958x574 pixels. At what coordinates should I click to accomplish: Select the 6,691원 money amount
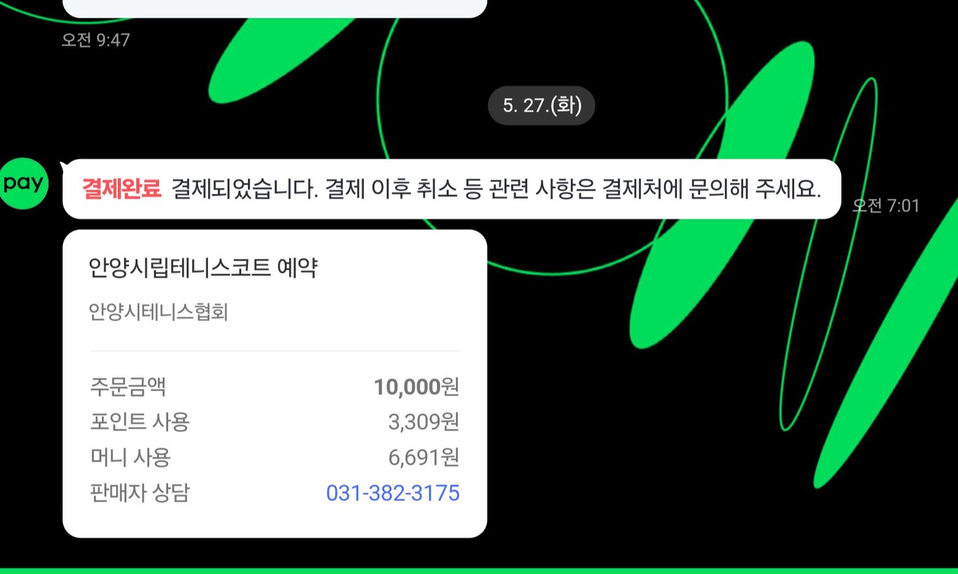424,457
